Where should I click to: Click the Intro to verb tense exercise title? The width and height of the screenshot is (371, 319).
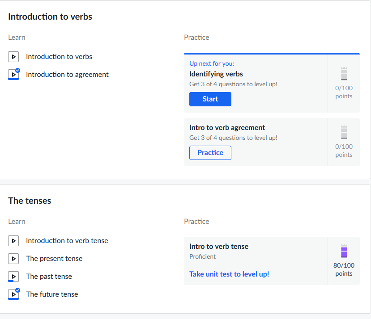click(219, 247)
